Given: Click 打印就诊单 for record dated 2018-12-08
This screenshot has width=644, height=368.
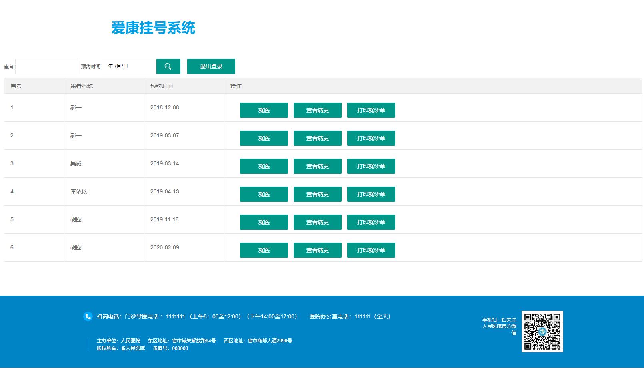Looking at the screenshot, I should pyautogui.click(x=371, y=110).
